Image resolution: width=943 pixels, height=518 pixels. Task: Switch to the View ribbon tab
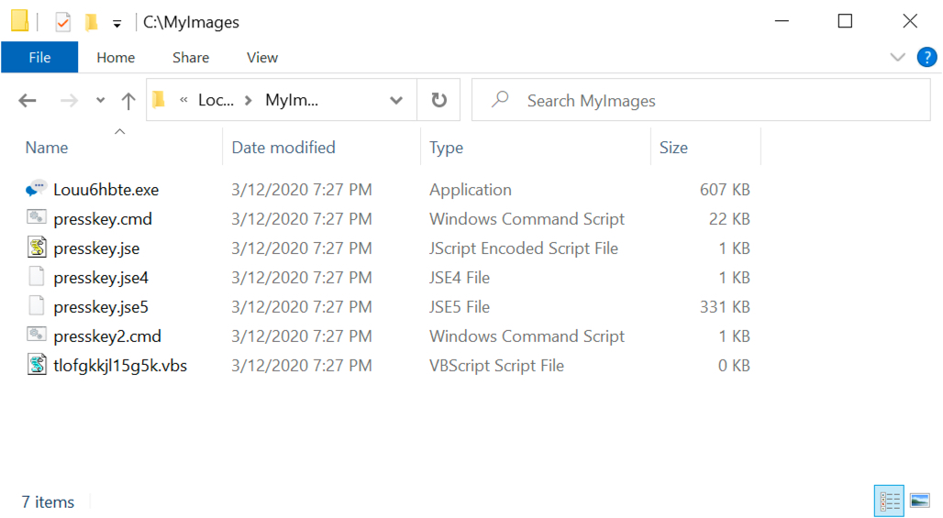pyautogui.click(x=262, y=57)
